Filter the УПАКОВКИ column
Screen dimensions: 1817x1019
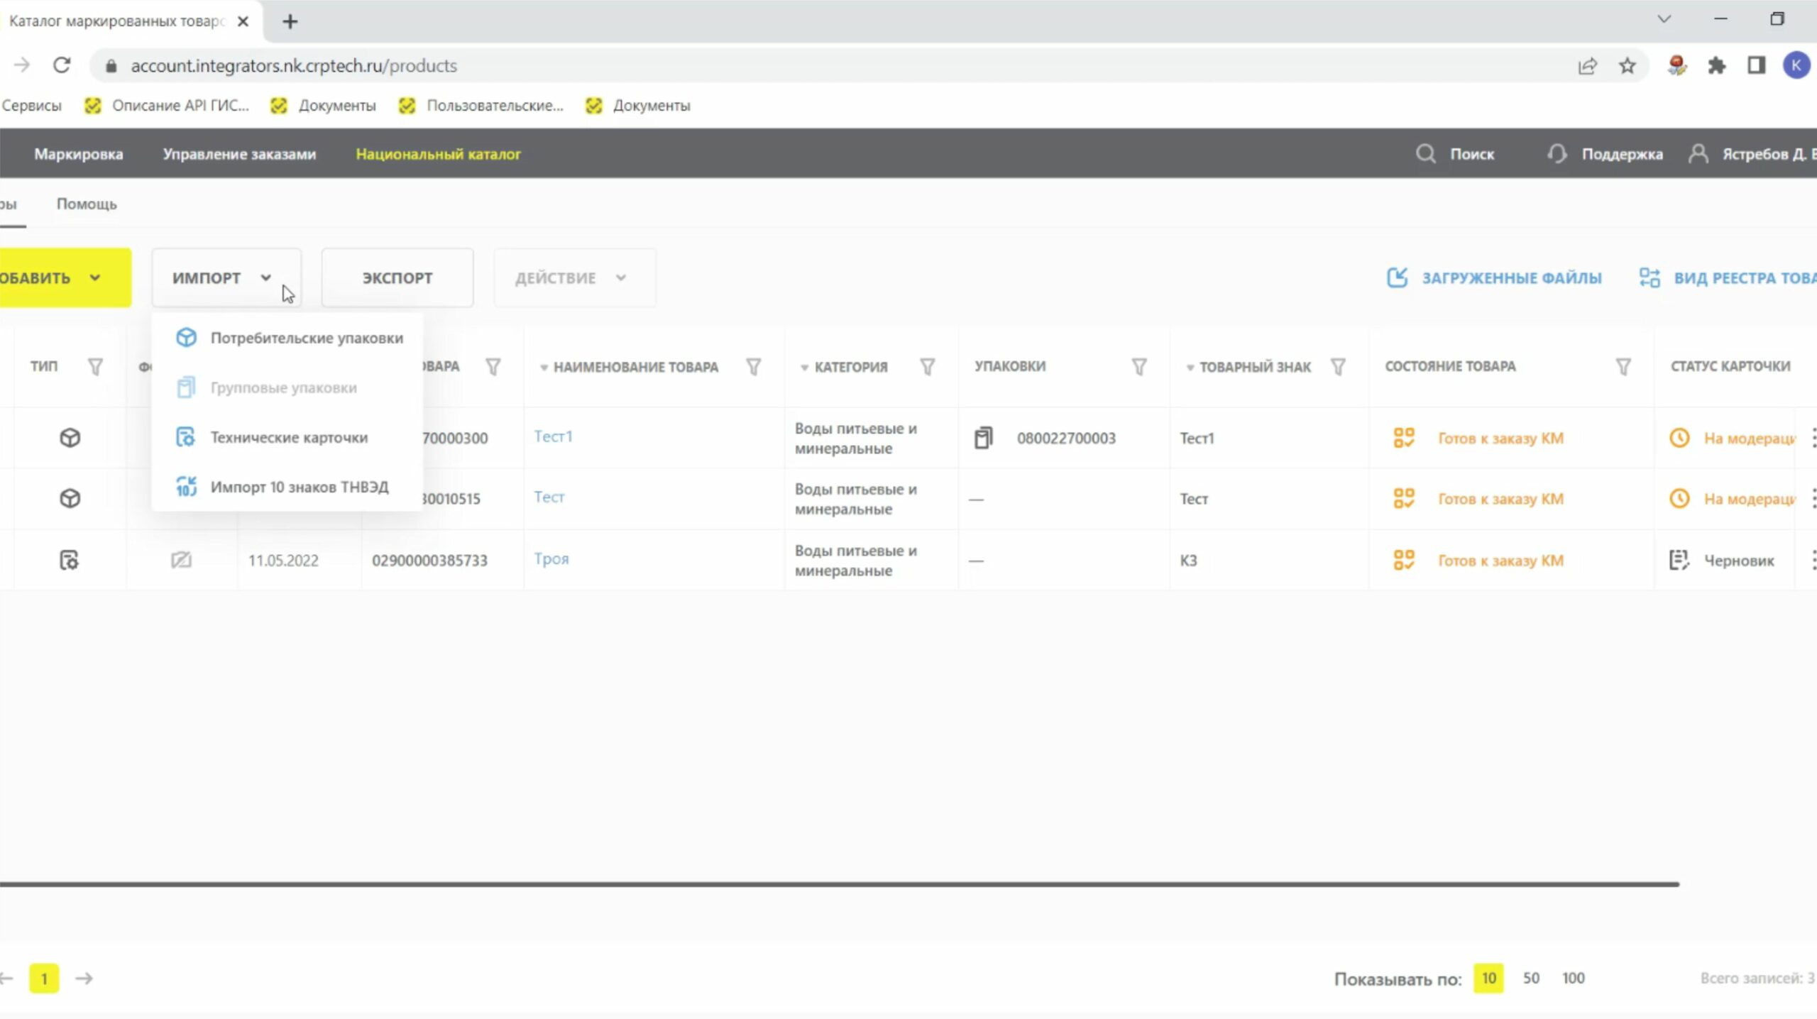(1138, 366)
